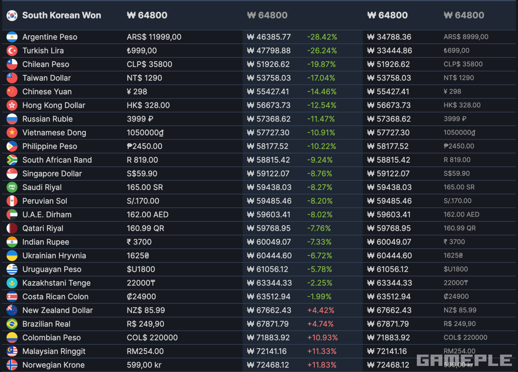
Task: Open the Kazakhstani Tenge row label
Action: coord(56,283)
